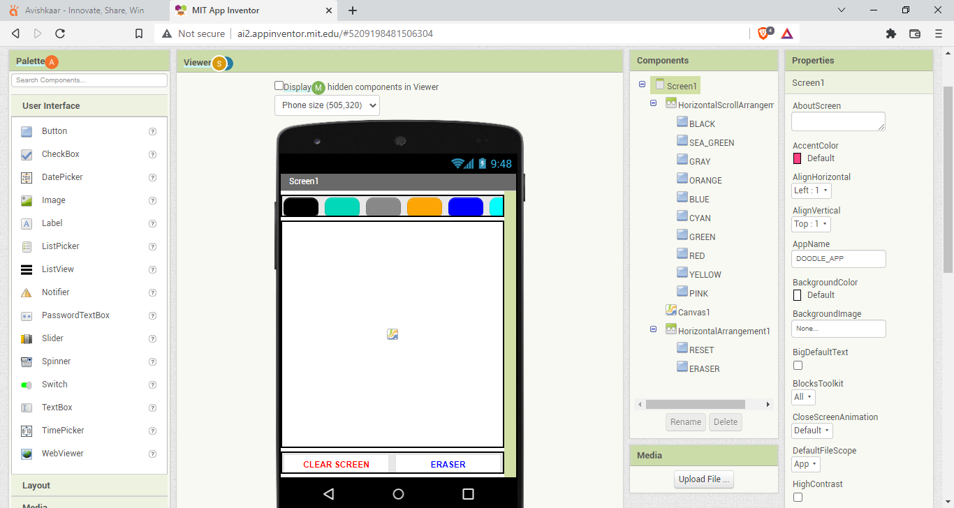The width and height of the screenshot is (954, 508).
Task: Select the Canvas icon in the component tree
Action: [x=673, y=311]
